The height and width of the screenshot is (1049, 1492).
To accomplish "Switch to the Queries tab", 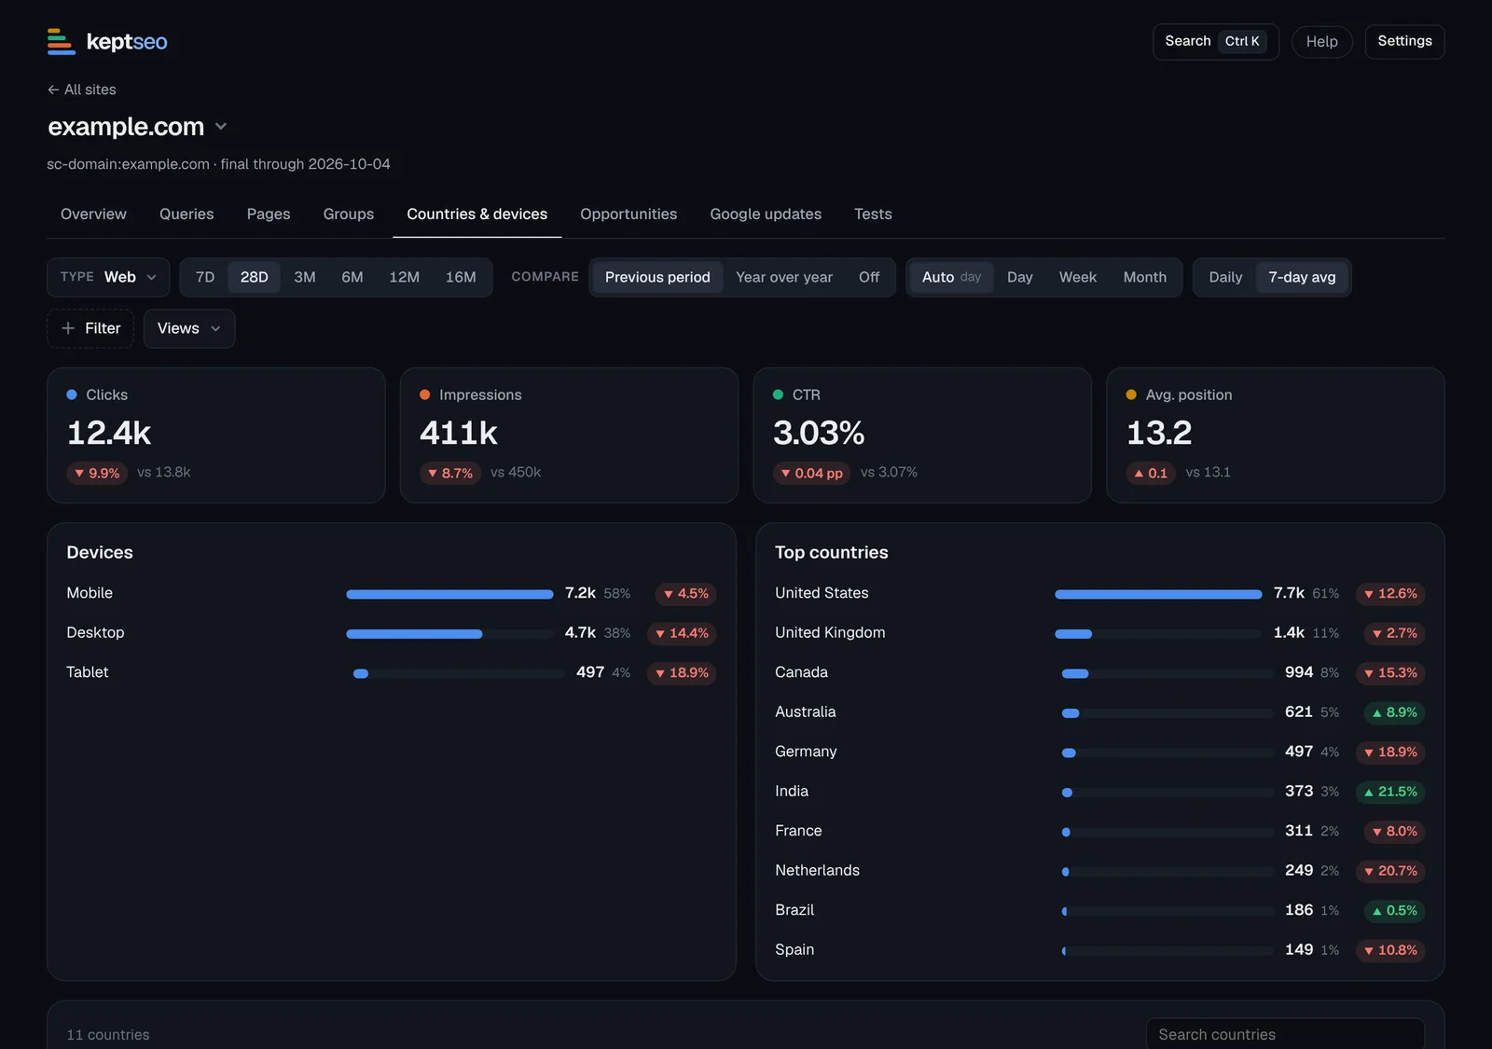I will tap(186, 214).
